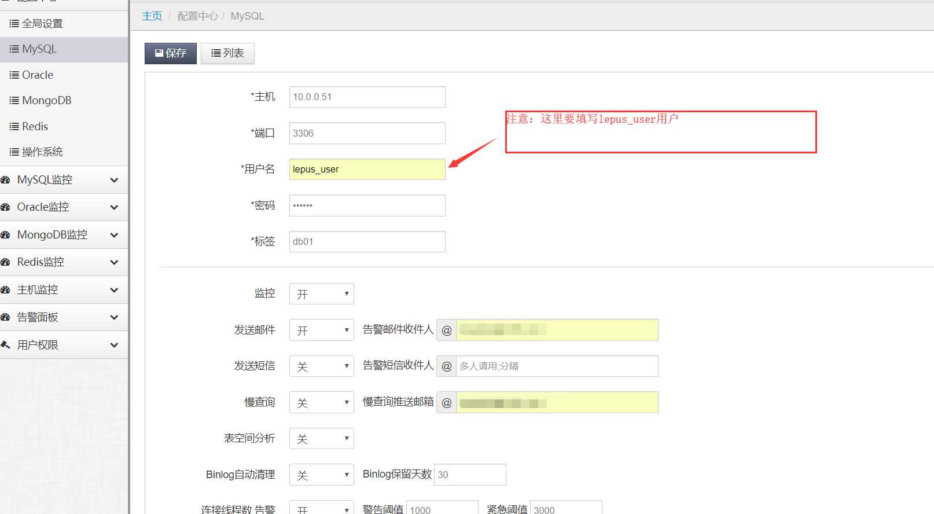Open the 表空间分析 dropdown
This screenshot has height=514, width=934.
pos(322,439)
